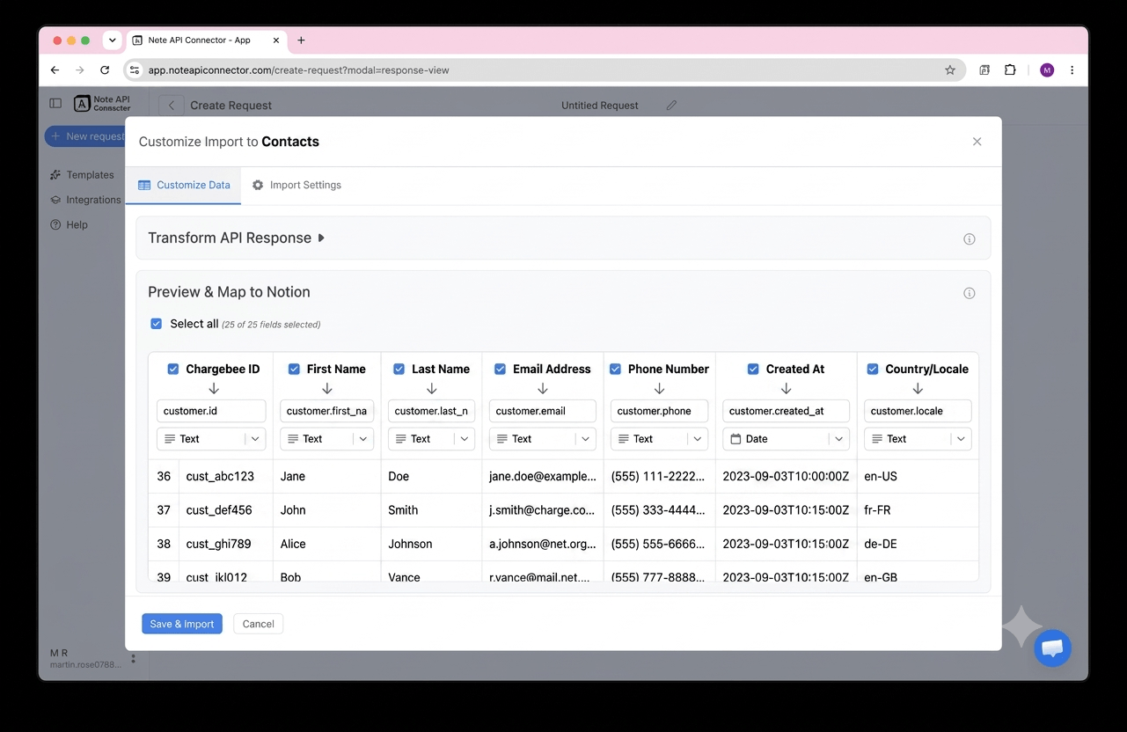
Task: Close the Customize Import modal
Action: (977, 142)
